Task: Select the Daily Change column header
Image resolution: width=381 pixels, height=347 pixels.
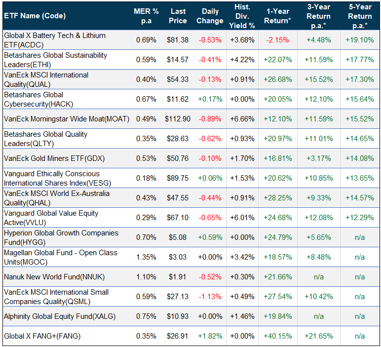Action: (x=210, y=16)
